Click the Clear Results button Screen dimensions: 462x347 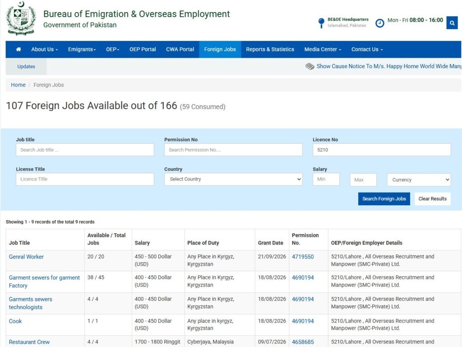(x=432, y=199)
